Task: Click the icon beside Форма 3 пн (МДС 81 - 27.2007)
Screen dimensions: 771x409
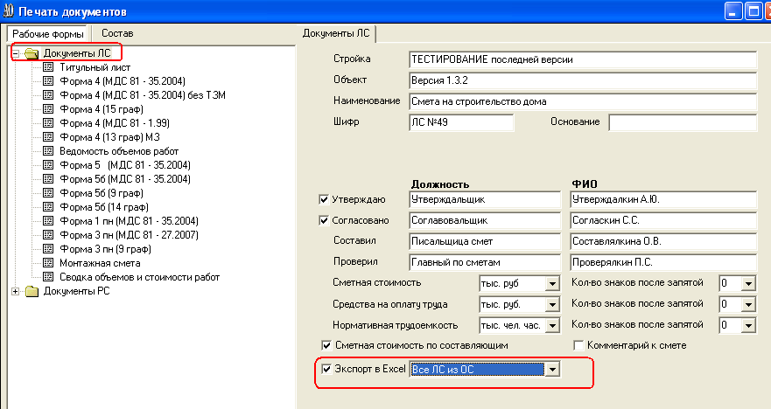Action: coord(48,235)
